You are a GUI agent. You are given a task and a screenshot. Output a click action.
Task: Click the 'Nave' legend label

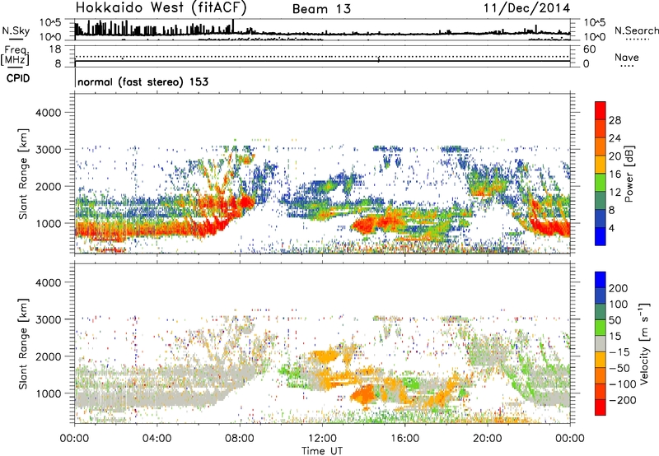coord(626,57)
